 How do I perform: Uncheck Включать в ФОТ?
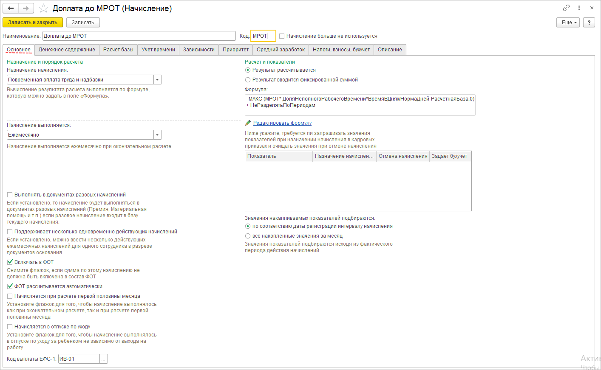tap(10, 262)
